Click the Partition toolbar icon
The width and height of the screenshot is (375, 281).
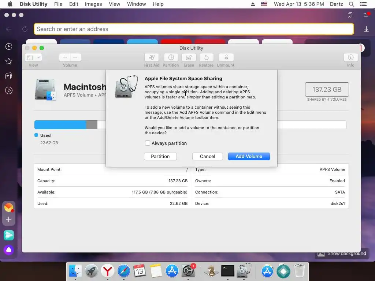(x=171, y=57)
